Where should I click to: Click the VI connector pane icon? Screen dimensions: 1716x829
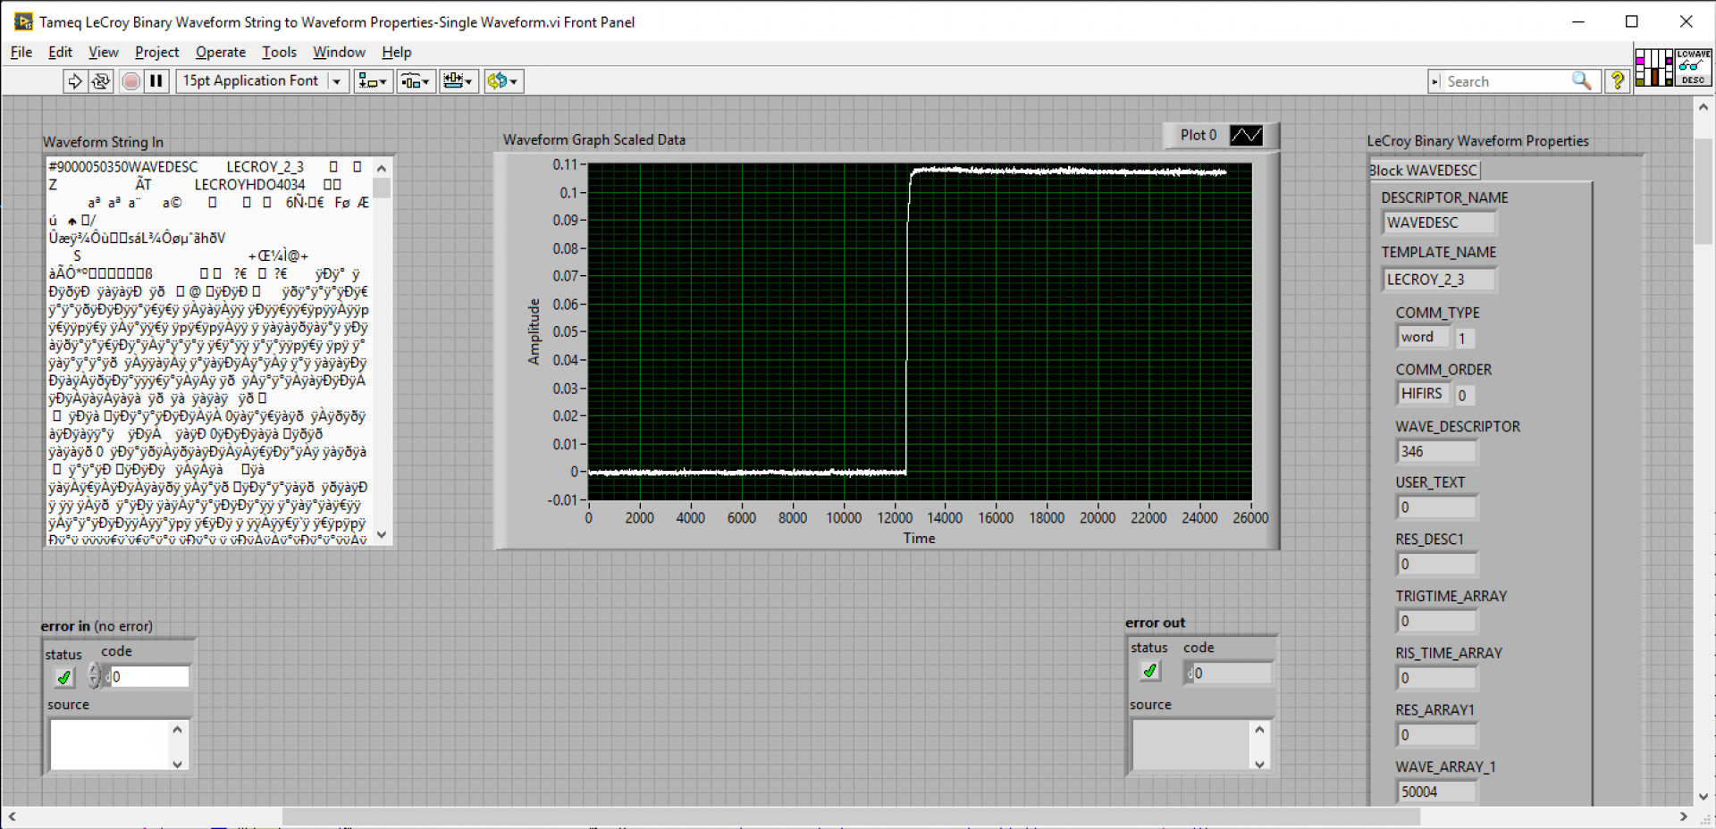(x=1653, y=67)
